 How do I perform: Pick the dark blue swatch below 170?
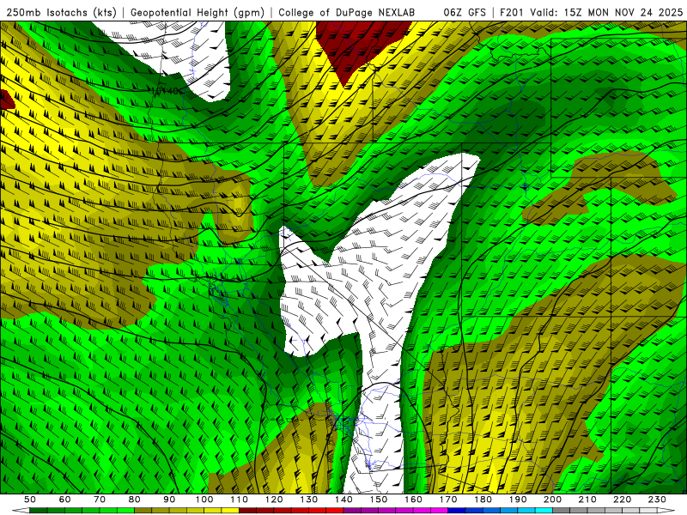pyautogui.click(x=457, y=511)
